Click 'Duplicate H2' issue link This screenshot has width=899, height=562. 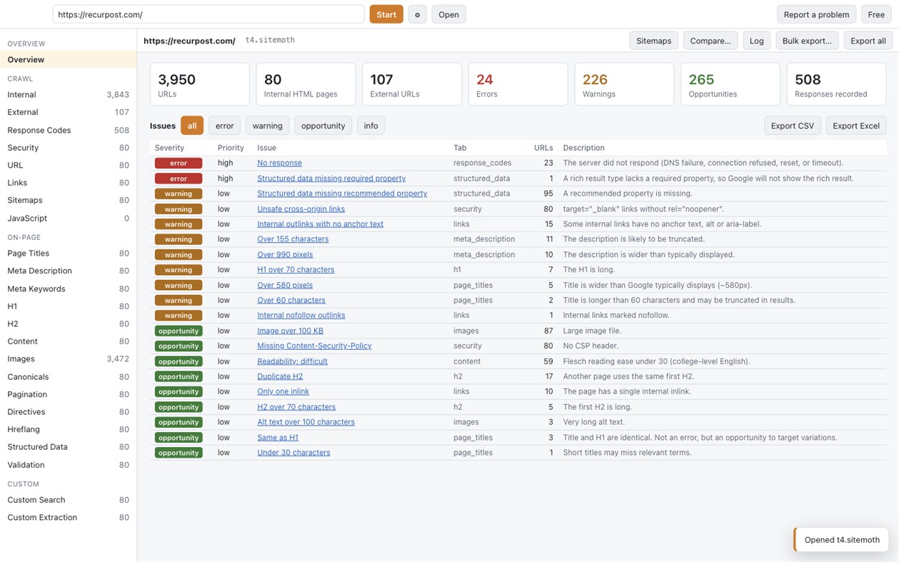(x=280, y=376)
